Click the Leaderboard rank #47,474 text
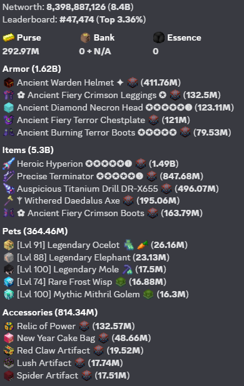The image size is (244, 386). pos(77,19)
